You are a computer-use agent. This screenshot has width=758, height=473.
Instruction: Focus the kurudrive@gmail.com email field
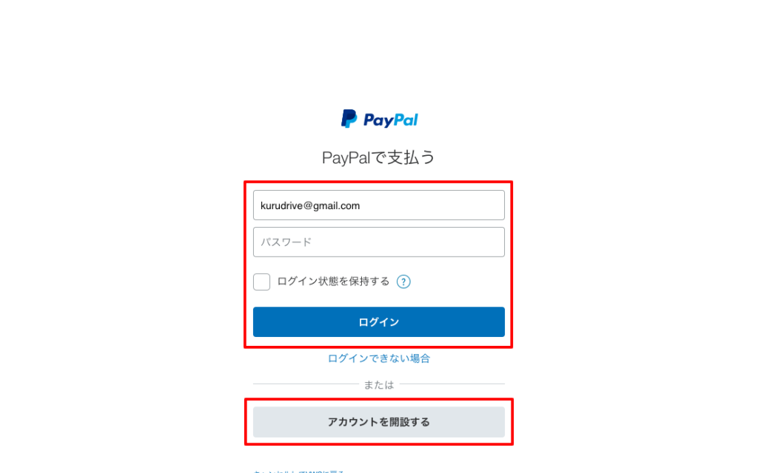[378, 205]
